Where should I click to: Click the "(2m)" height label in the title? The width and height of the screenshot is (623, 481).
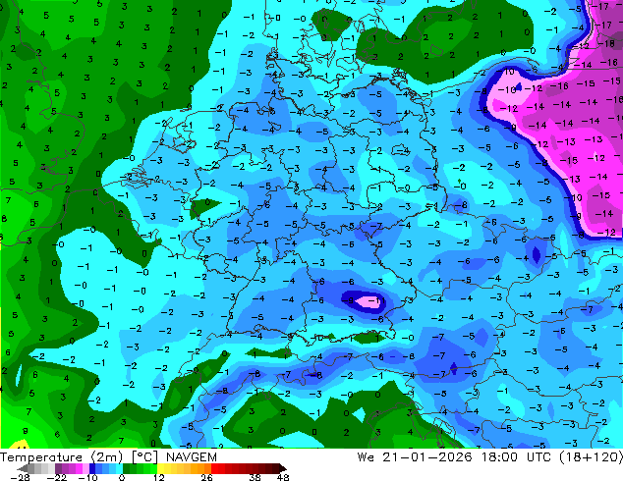(x=107, y=457)
